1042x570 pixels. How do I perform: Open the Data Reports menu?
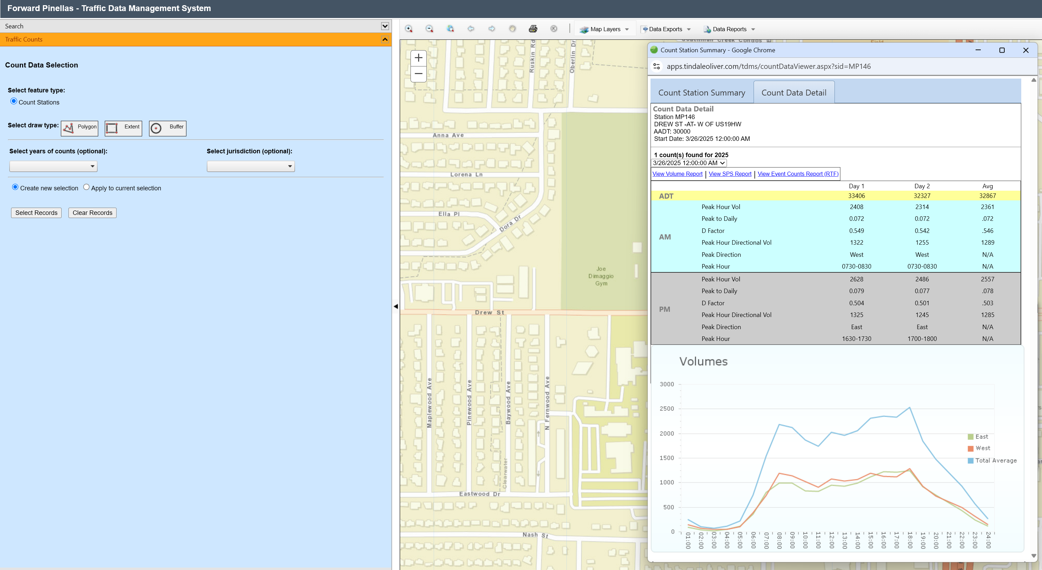[729, 29]
